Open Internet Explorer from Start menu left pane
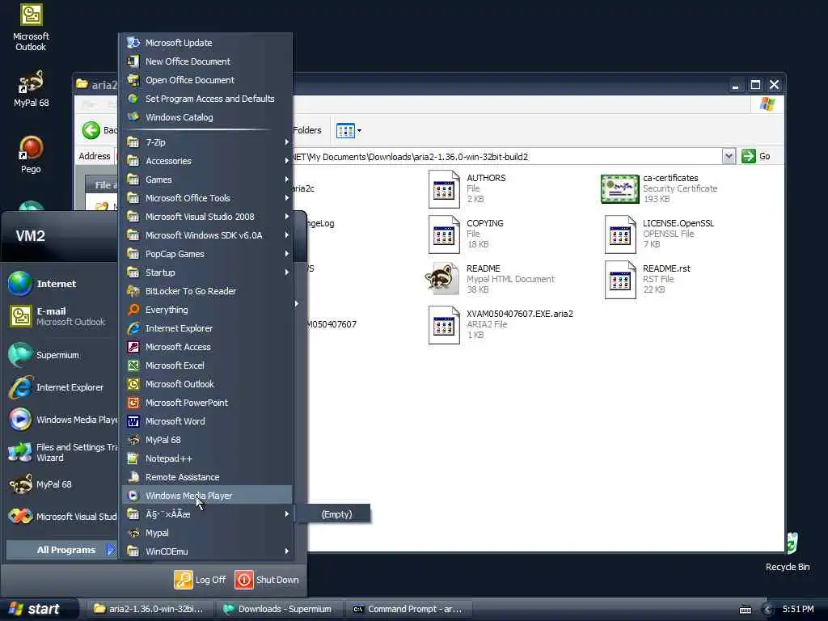The width and height of the screenshot is (828, 621). point(61,387)
